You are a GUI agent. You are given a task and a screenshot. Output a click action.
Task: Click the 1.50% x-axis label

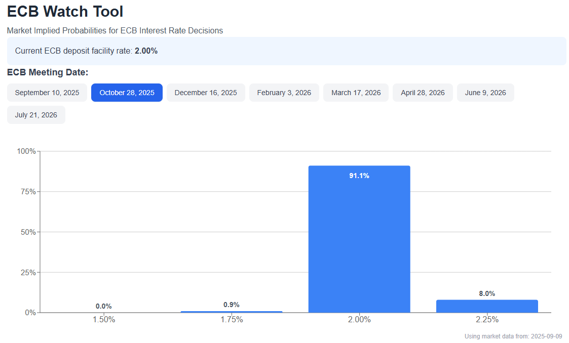(x=104, y=319)
